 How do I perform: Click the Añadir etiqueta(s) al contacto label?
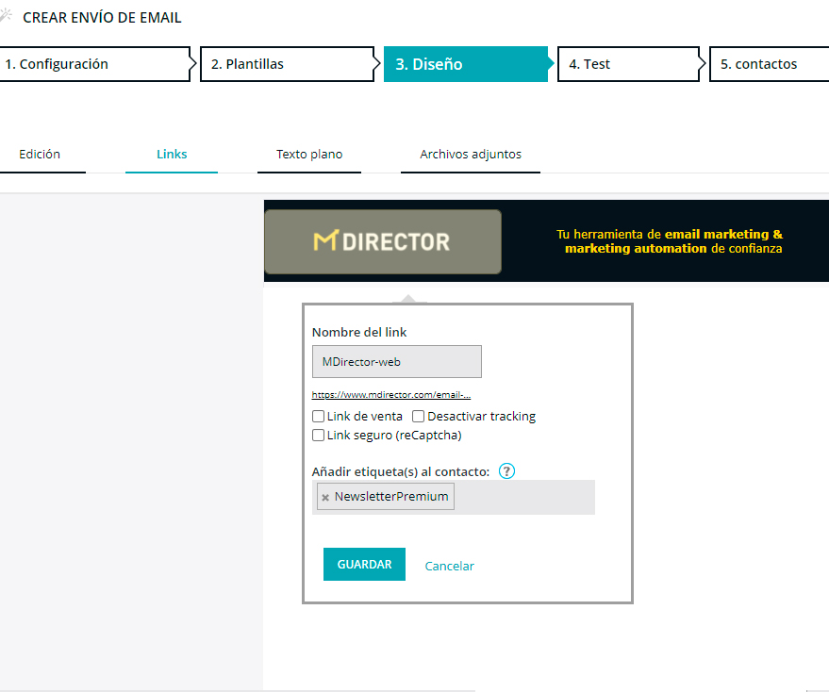[401, 471]
